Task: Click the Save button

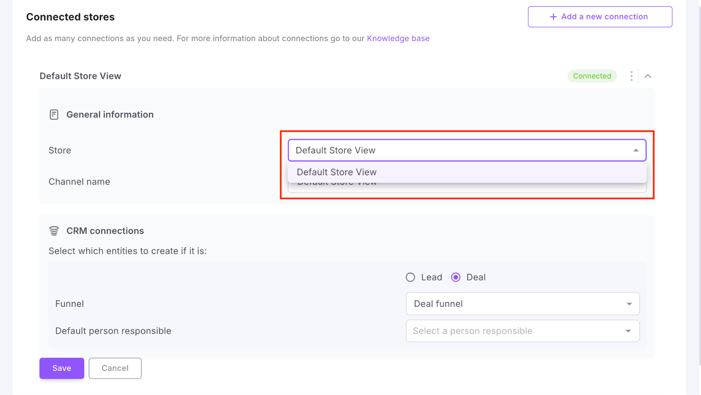Action: point(62,368)
